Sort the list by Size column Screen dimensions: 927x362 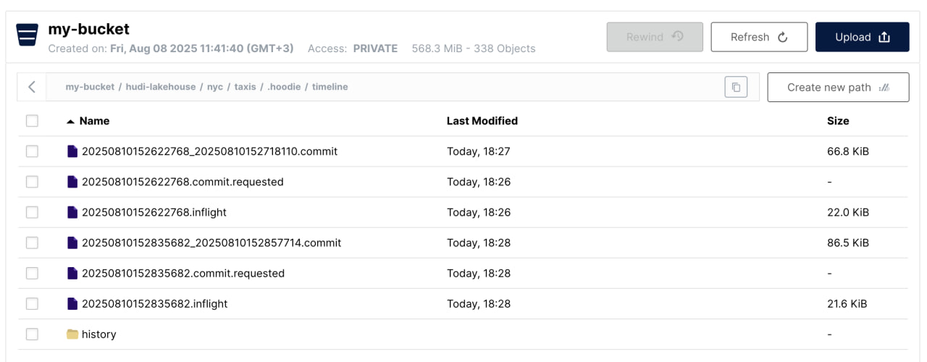838,121
